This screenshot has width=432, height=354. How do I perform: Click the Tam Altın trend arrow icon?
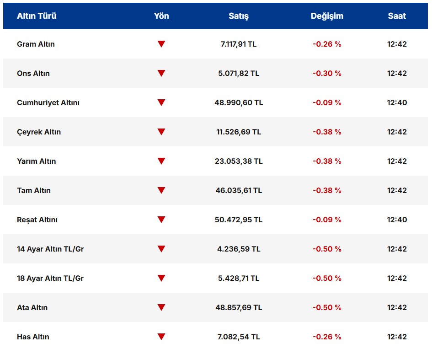[161, 190]
